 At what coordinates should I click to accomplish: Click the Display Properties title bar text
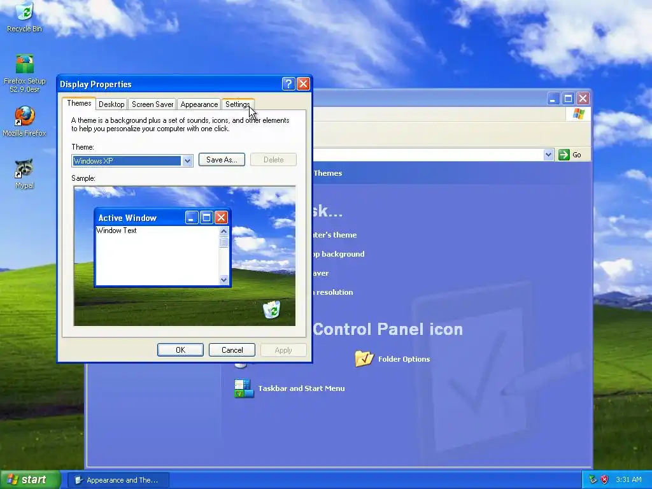[96, 85]
